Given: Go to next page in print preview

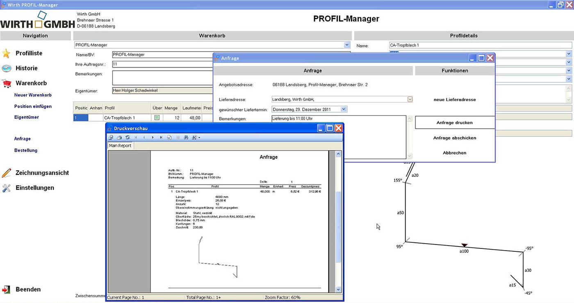Looking at the screenshot, I should click(x=153, y=138).
